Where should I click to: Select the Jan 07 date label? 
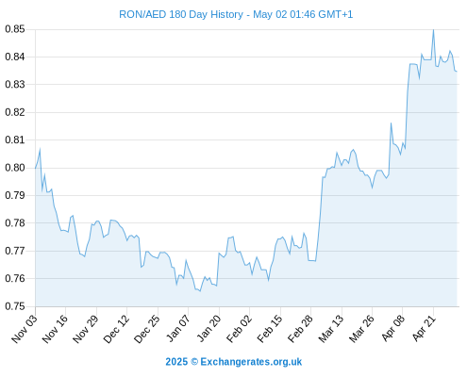click(x=178, y=328)
